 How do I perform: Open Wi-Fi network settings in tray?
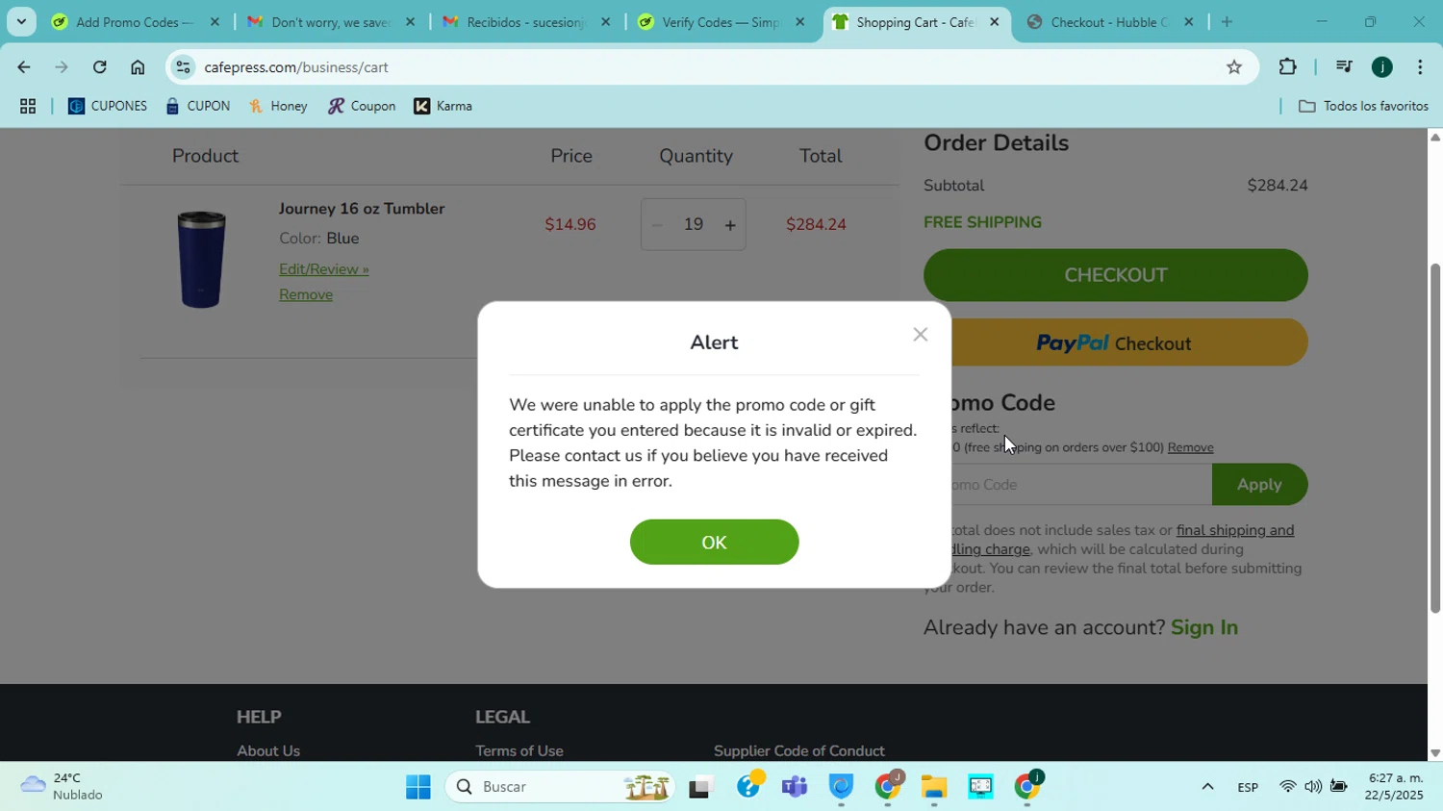click(x=1287, y=788)
